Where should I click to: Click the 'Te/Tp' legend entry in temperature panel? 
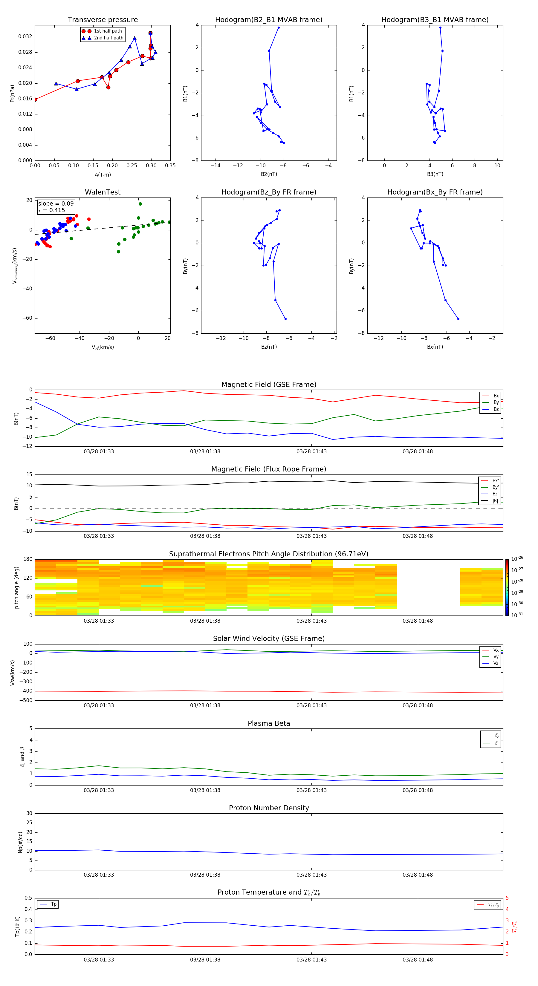[x=487, y=905]
